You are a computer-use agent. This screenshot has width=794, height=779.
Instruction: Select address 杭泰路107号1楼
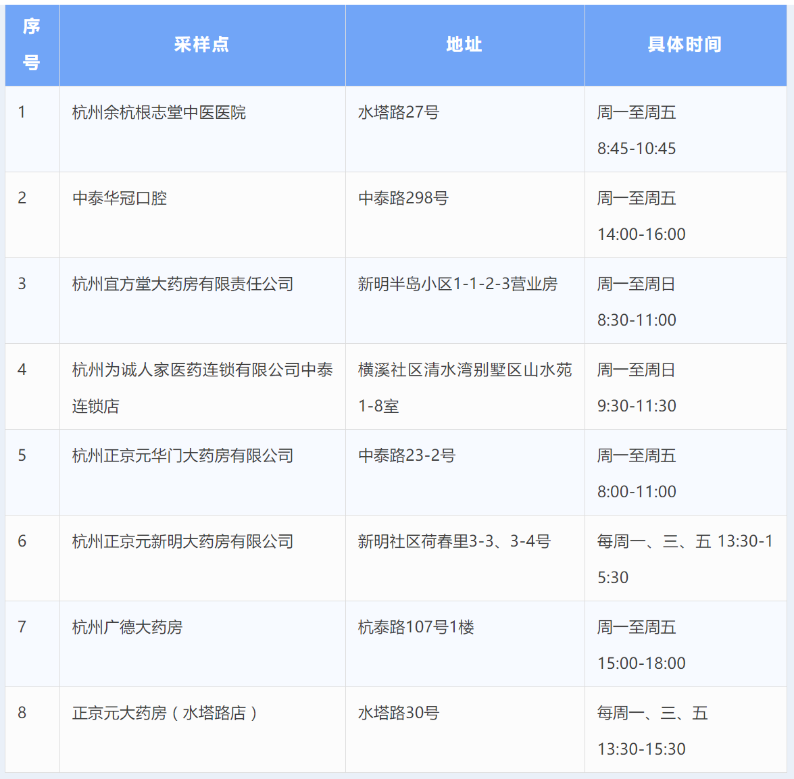tap(416, 627)
